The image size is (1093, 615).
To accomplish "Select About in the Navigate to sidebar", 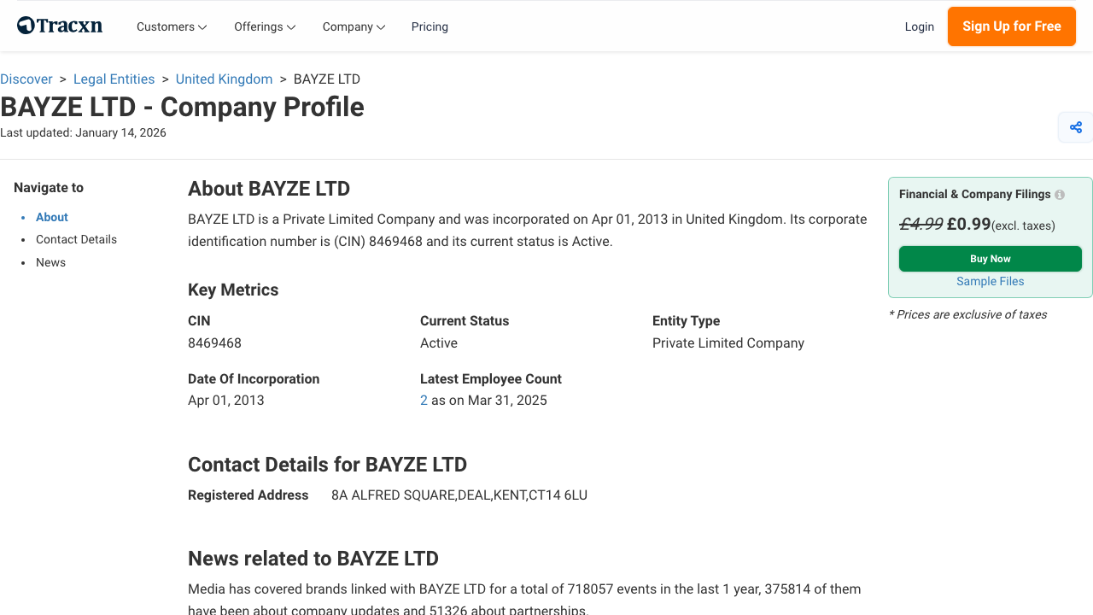I will (51, 217).
